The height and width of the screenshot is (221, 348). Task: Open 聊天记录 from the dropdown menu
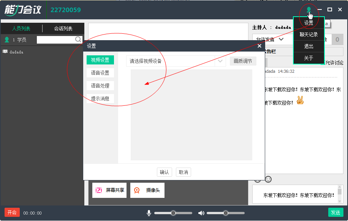tap(308, 34)
